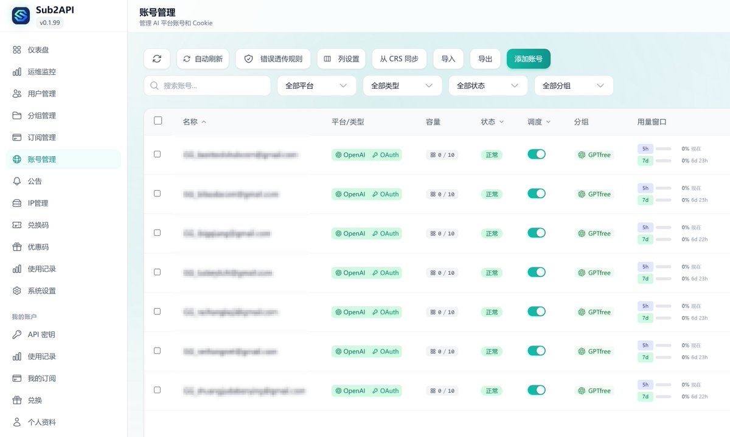Turn off 调度 switch in third account row

click(537, 233)
